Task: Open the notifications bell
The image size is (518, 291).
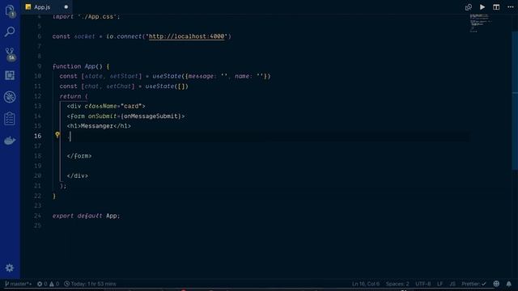Action: pyautogui.click(x=509, y=284)
